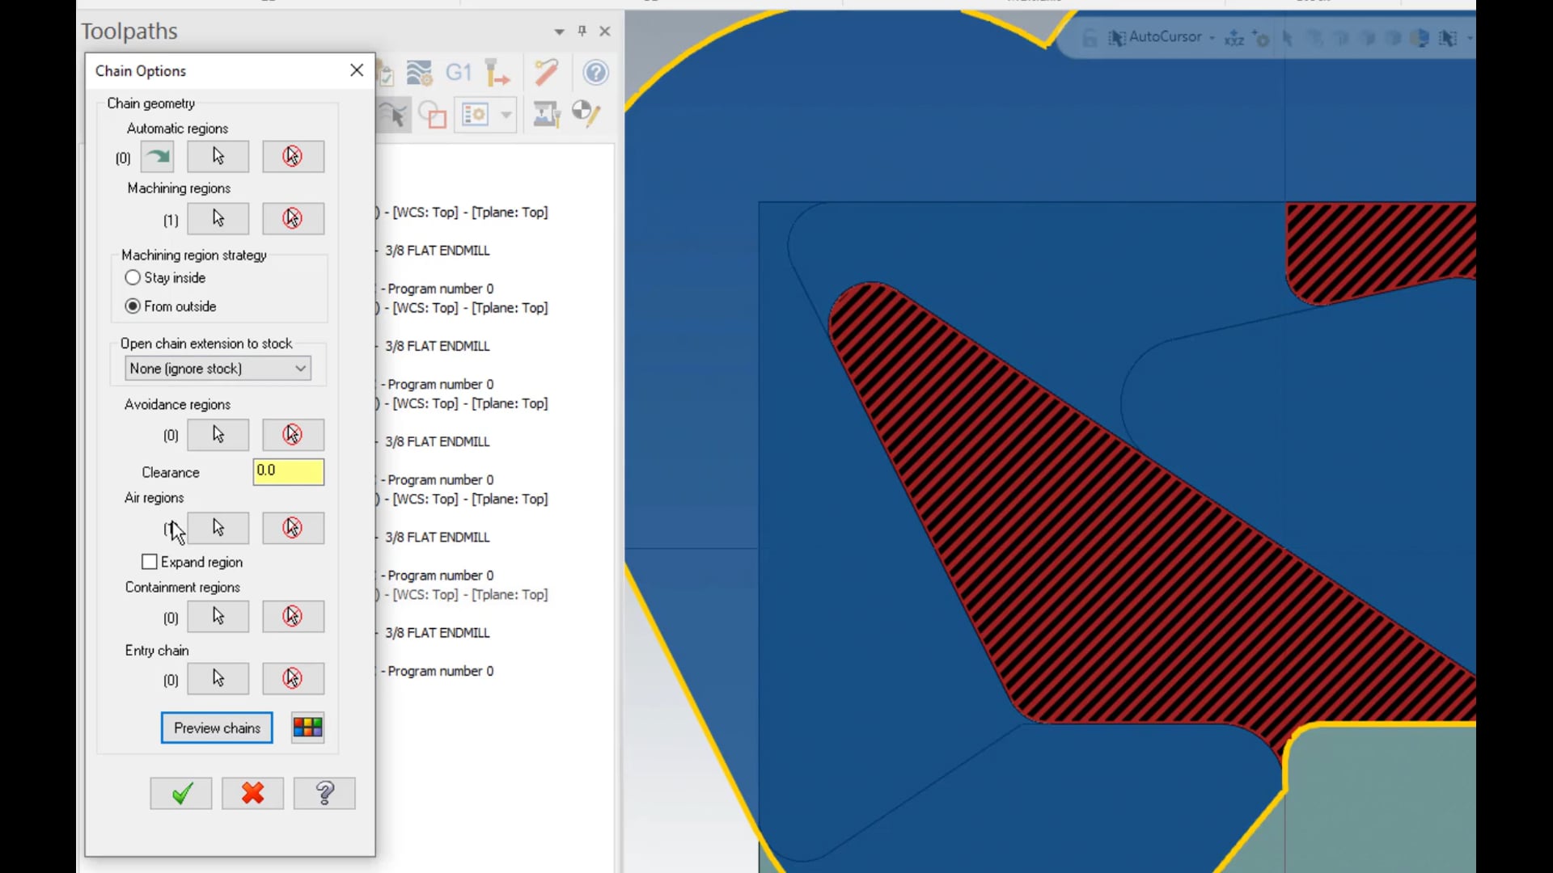The height and width of the screenshot is (873, 1553).
Task: Click the add chain arrow icon in Automatic regions
Action: pyautogui.click(x=157, y=157)
